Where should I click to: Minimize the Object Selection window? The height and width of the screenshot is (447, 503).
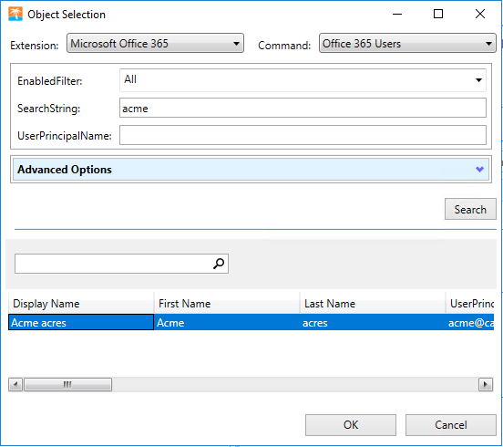point(397,14)
